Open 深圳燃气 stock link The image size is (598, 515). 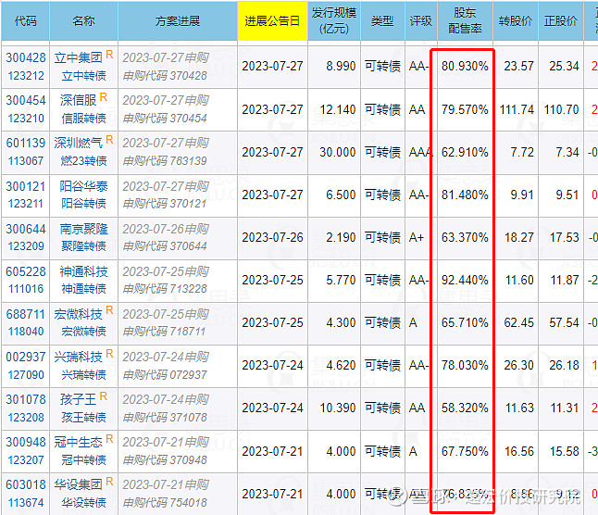(78, 143)
